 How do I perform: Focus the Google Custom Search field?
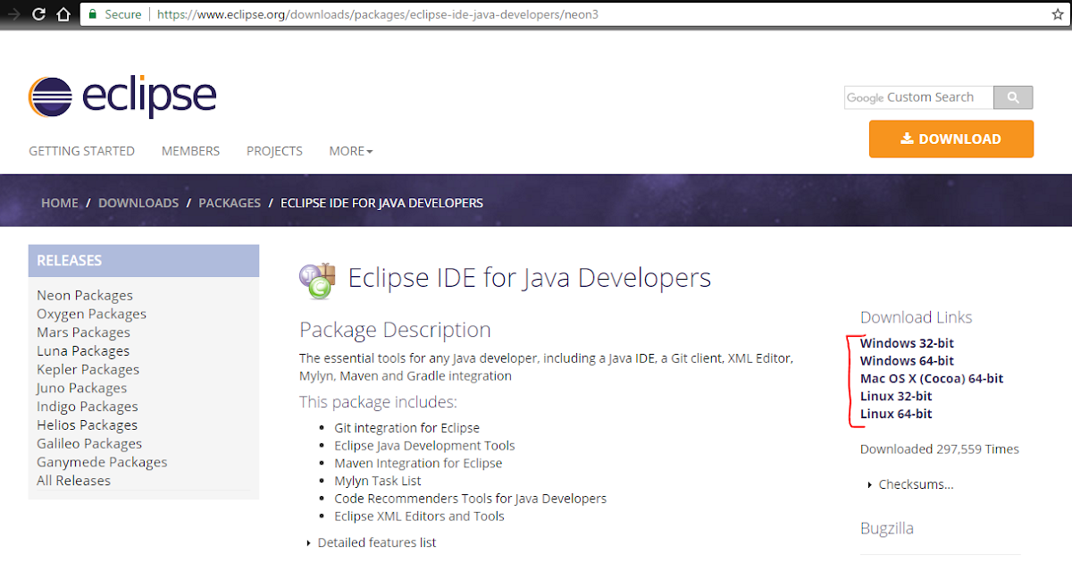coord(918,97)
